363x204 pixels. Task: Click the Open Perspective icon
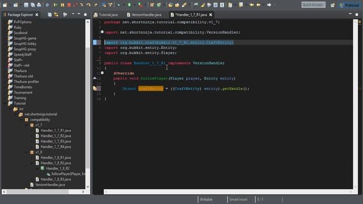click(332, 5)
